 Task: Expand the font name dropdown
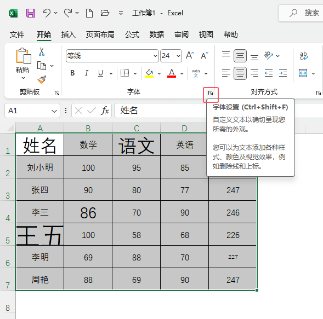coord(155,56)
